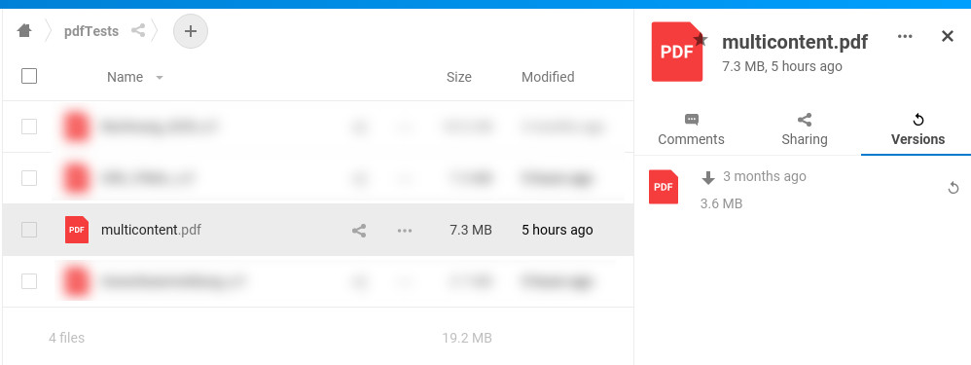Open the new file plus button
This screenshot has height=365, width=971.
coord(191,31)
